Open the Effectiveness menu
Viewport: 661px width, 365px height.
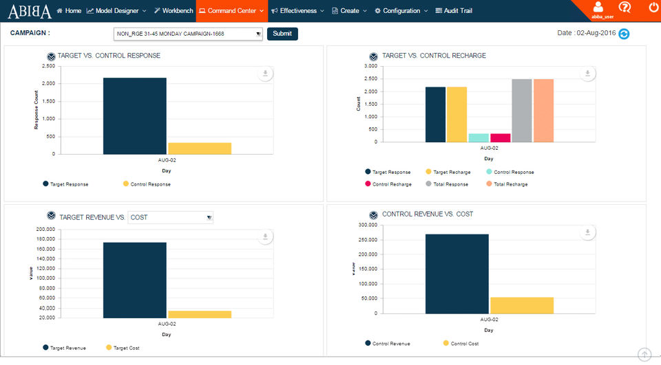(297, 10)
